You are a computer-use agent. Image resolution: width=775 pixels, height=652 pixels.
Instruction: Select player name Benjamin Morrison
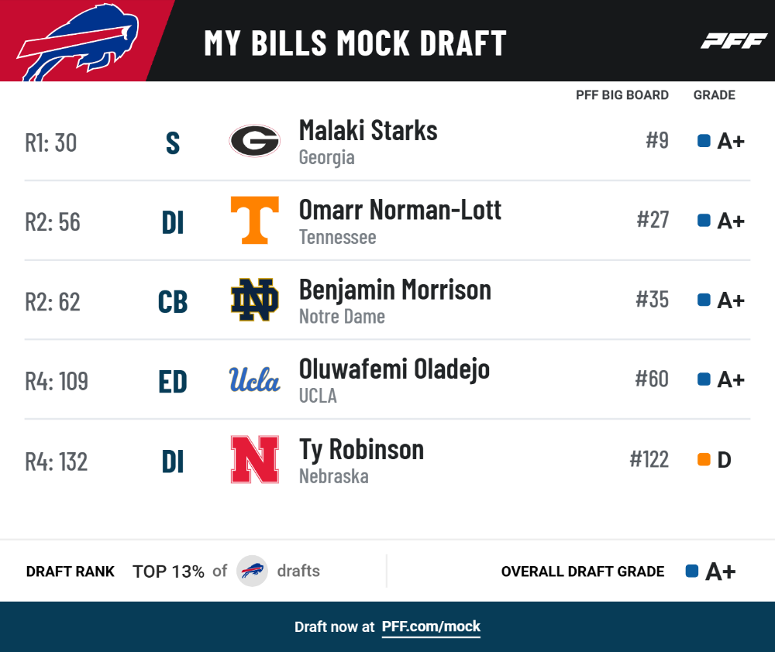pos(395,290)
